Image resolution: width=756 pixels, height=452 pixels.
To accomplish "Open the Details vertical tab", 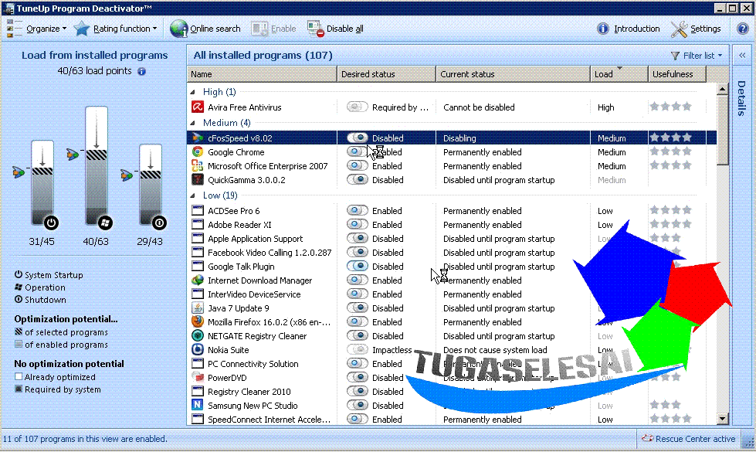I will click(x=741, y=98).
